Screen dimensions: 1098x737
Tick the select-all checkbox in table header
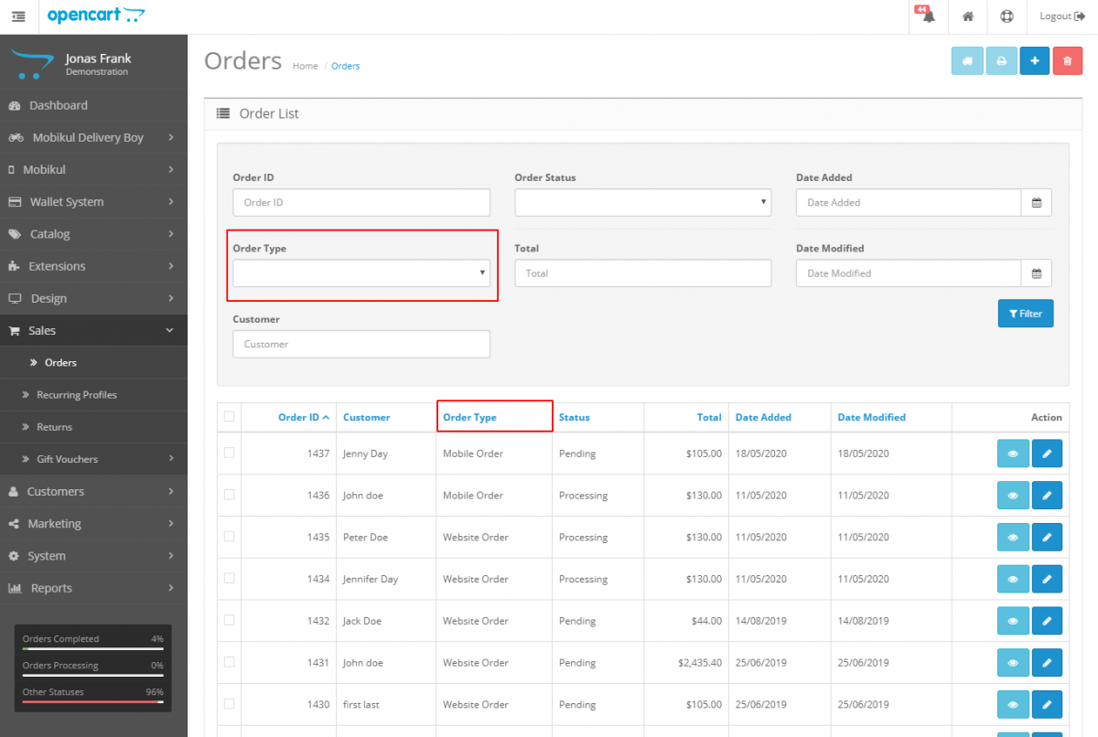click(229, 416)
